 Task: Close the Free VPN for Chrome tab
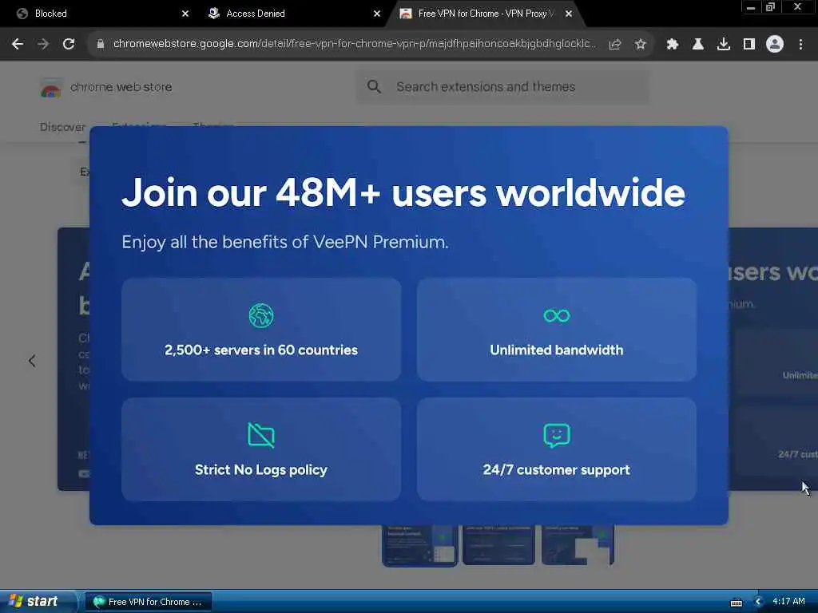tap(569, 14)
